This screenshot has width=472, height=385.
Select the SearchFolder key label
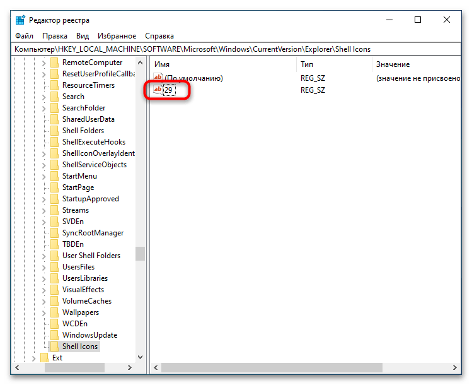84,108
